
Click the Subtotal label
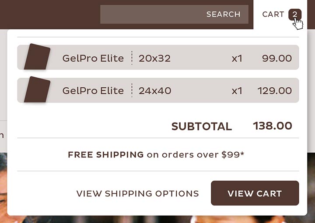(201, 127)
